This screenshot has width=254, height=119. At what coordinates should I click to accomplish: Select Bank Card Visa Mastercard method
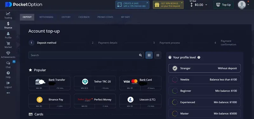(x=140, y=83)
